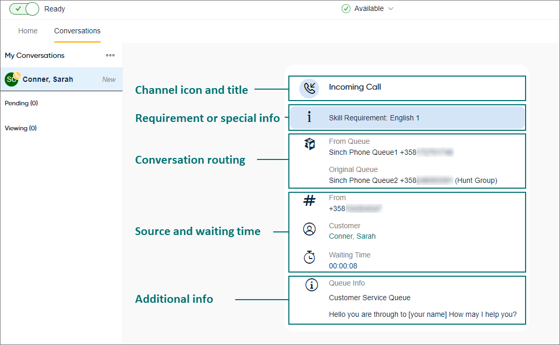Select the Conversations tab
Screen dimensions: 560x345
tap(77, 31)
